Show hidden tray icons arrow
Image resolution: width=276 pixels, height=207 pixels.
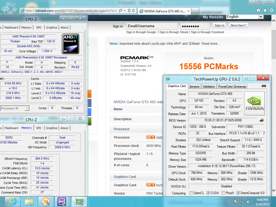tap(229, 202)
